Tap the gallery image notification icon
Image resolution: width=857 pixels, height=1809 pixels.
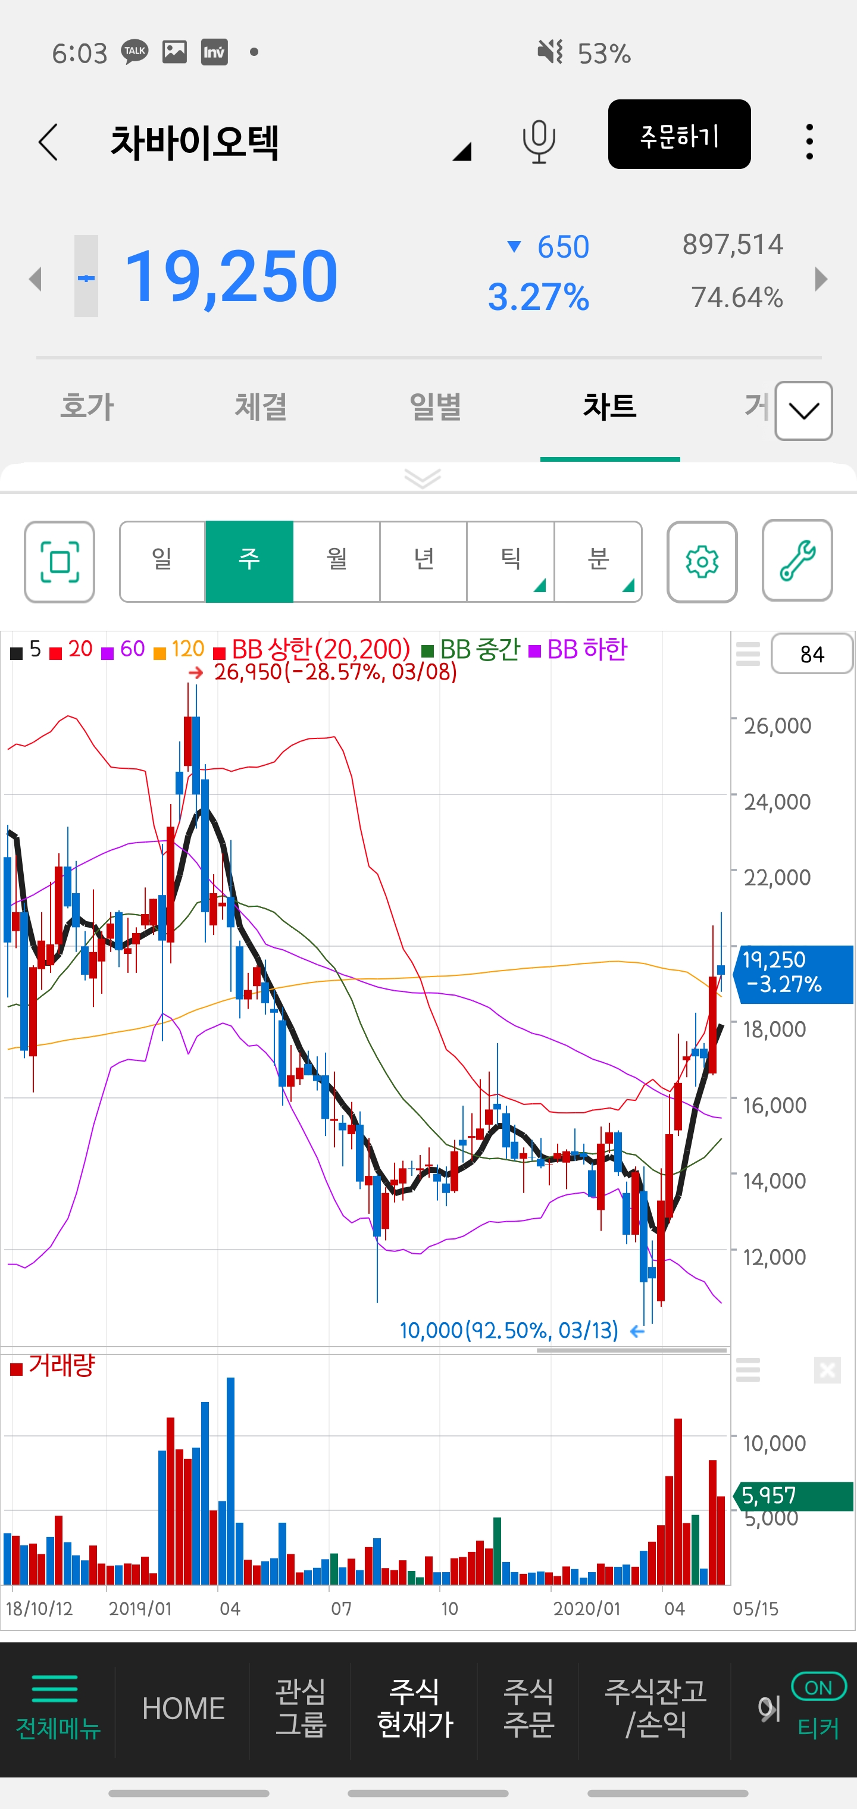(x=174, y=52)
